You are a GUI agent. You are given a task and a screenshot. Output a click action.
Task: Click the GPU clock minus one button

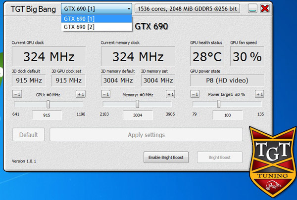click(17, 94)
